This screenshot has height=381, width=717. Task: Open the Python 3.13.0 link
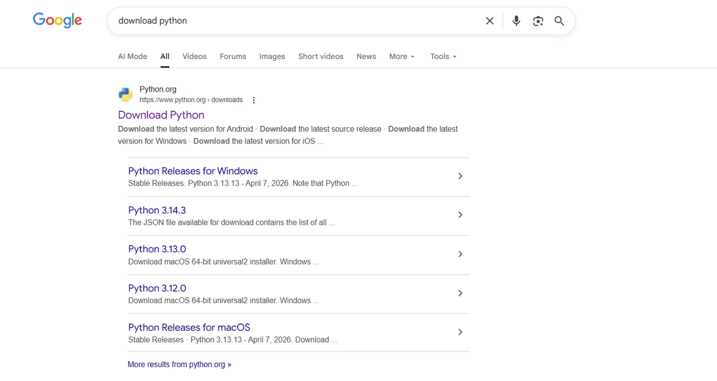click(157, 249)
